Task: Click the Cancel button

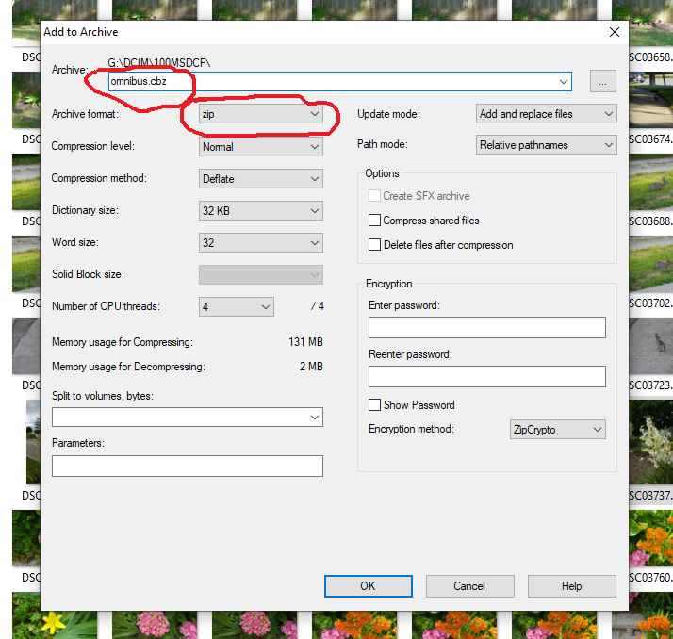Action: click(470, 586)
